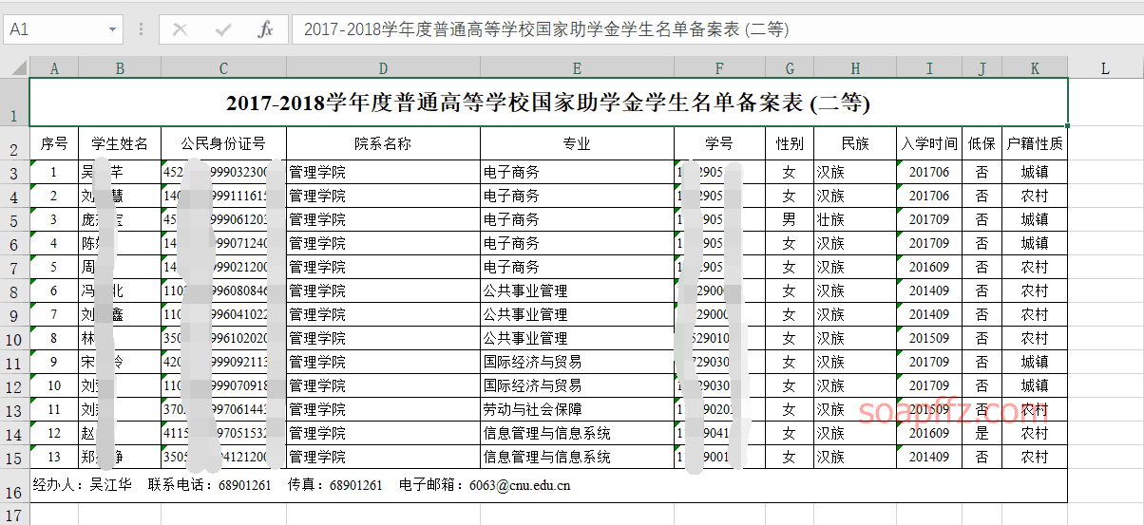Screen dimensions: 1144x525
Task: Click the 学生姓名 header cell
Action: 120,144
